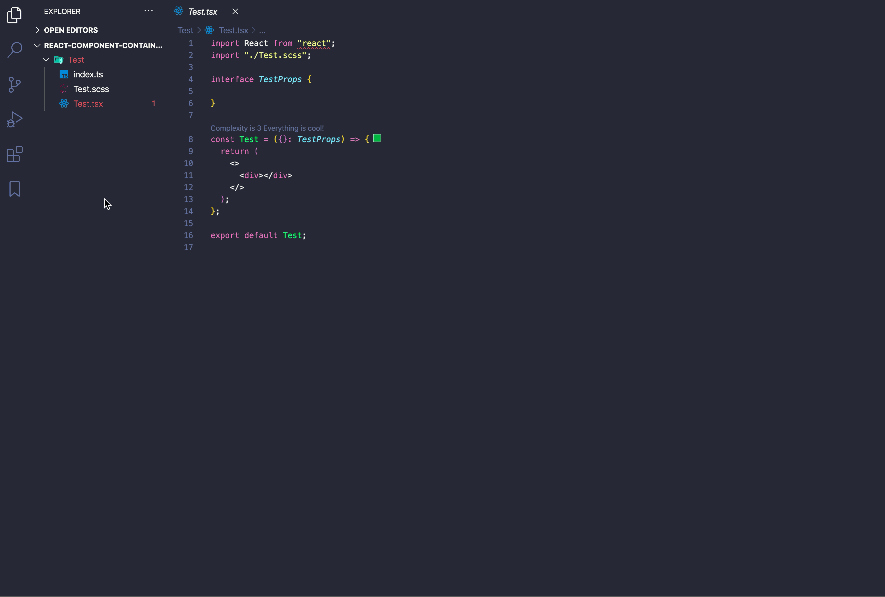
Task: Open Source Control view
Action: coord(14,84)
